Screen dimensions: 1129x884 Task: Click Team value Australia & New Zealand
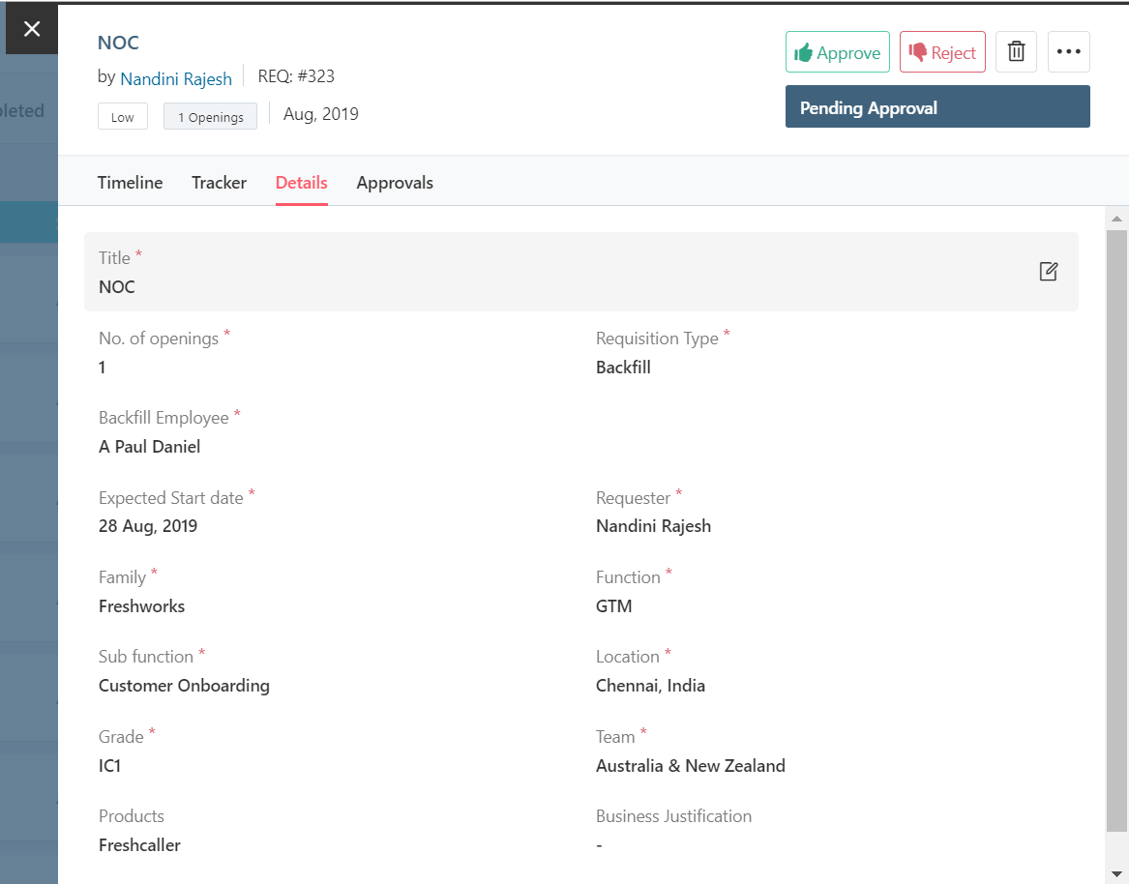(x=691, y=765)
